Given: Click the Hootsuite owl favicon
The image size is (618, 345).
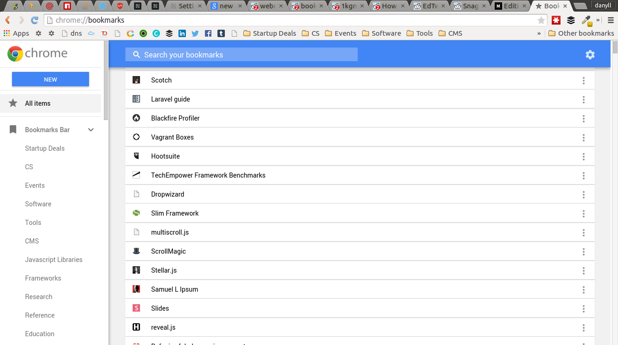Looking at the screenshot, I should point(136,156).
